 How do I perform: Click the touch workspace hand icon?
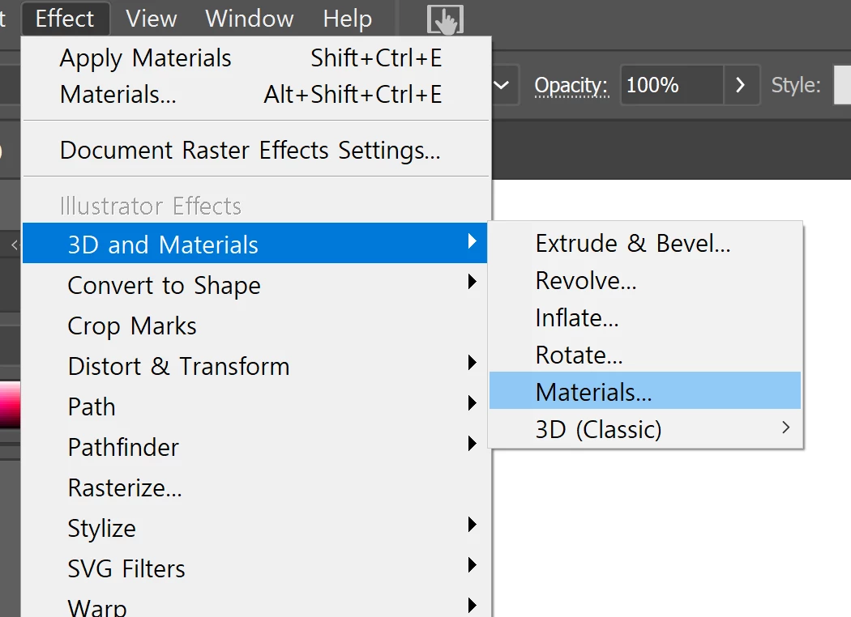click(445, 19)
